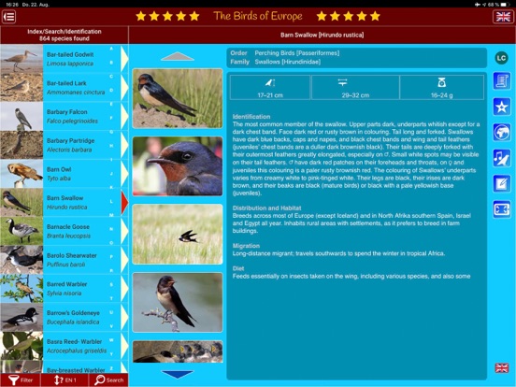Viewport: 516px width, 387px height.
Task: Open the globe distribution map icon
Action: 502,133
